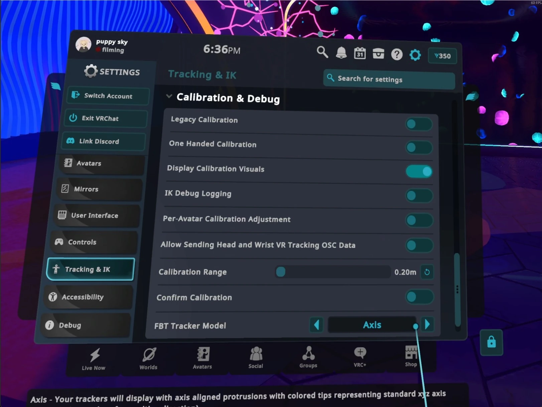Click the three-dot grip beside scrollbar
The image size is (542, 407).
pyautogui.click(x=457, y=289)
